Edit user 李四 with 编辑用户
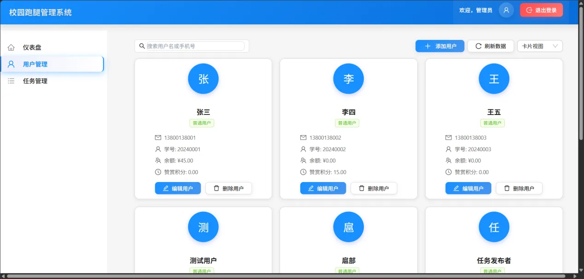The image size is (584, 279). (323, 188)
